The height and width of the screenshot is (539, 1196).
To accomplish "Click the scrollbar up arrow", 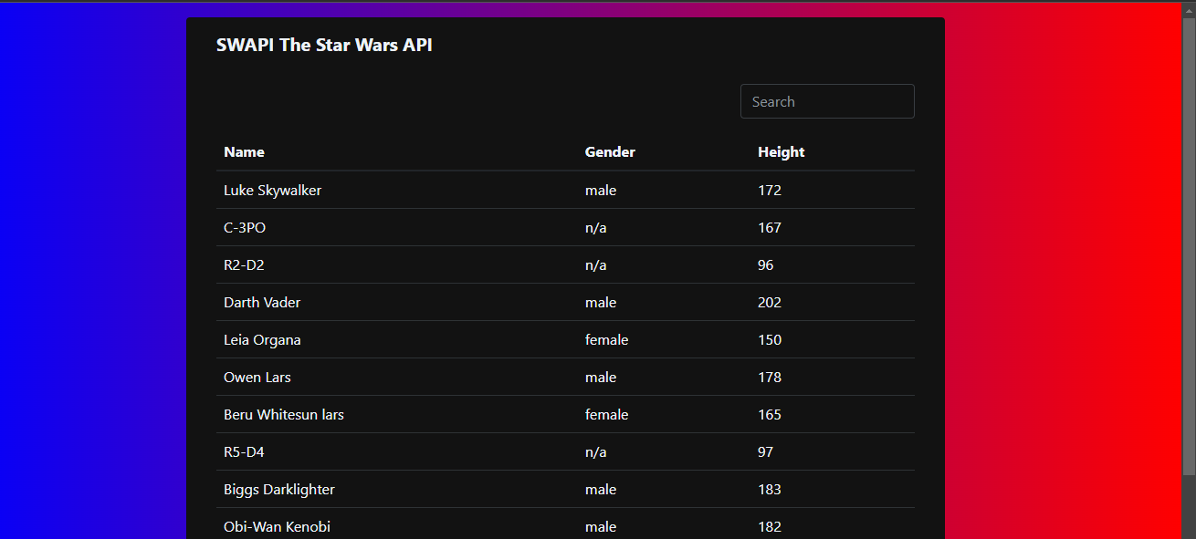I will coord(1188,9).
